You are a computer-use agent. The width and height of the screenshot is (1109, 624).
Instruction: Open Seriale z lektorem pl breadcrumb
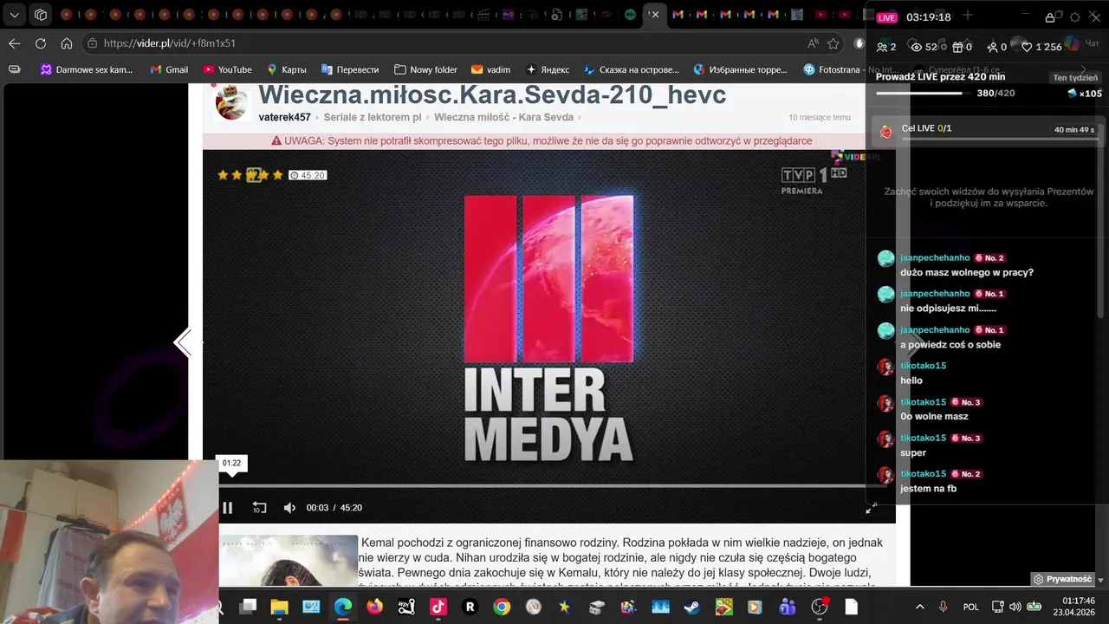click(373, 117)
